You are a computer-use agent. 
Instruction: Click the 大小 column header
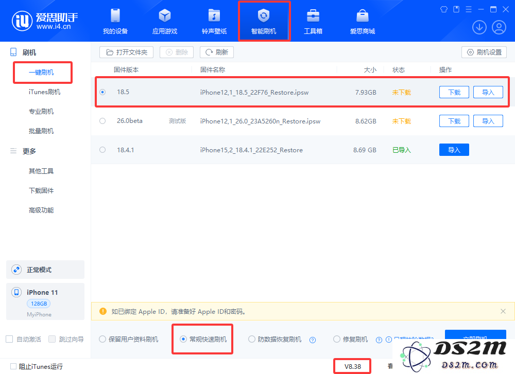coord(370,70)
